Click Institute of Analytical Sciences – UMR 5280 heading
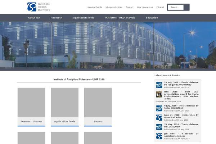Screen dimensions: 216x144 click(79, 80)
